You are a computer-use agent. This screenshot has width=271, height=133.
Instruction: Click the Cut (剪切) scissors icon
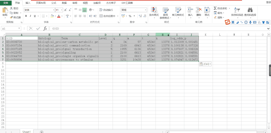[12, 8]
